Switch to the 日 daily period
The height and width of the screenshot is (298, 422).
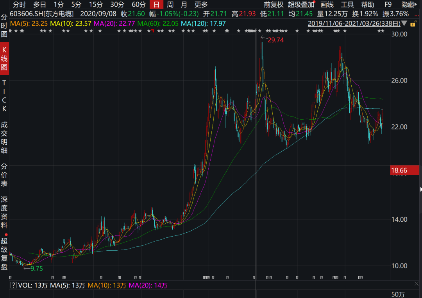tap(156, 5)
